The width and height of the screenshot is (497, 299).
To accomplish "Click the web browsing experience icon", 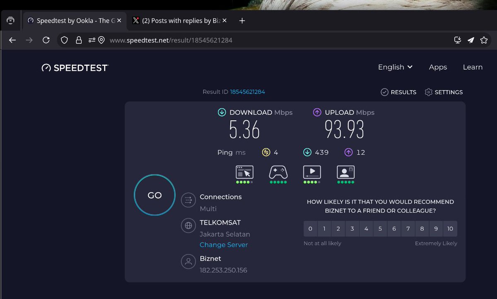I will 244,172.
